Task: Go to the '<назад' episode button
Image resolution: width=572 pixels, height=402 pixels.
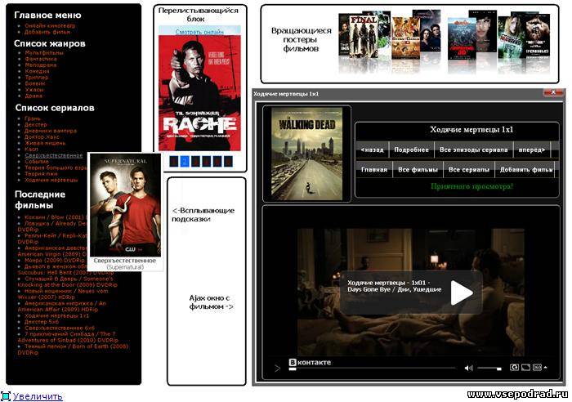Action: click(x=372, y=150)
